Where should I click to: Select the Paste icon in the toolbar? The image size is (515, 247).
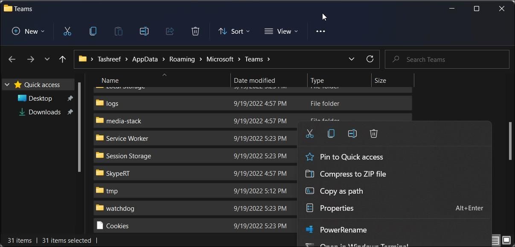(x=118, y=31)
